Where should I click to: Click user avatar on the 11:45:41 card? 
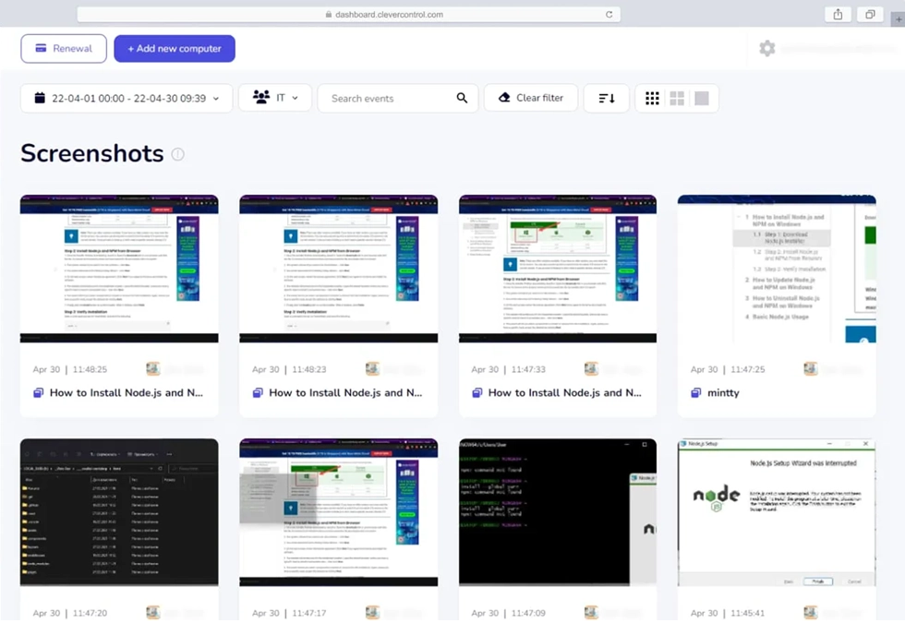coord(811,612)
